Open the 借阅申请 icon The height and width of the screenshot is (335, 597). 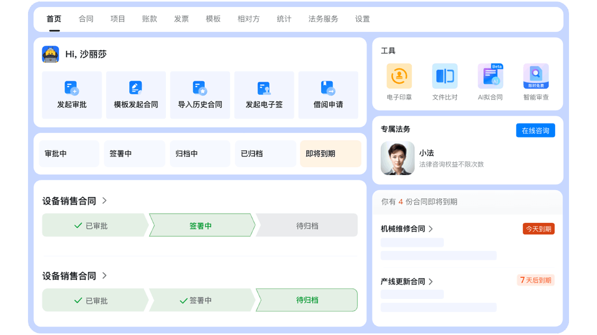pyautogui.click(x=328, y=88)
